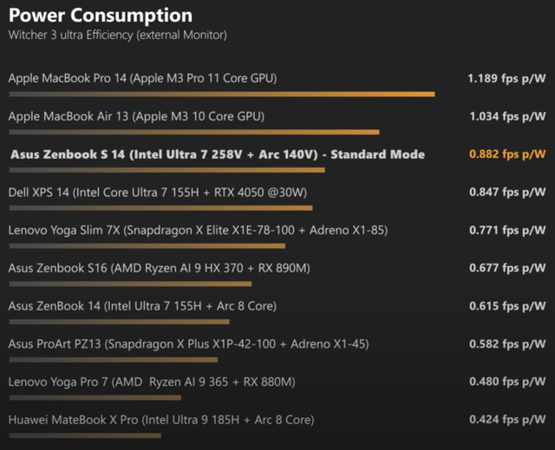555x450 pixels.
Task: Click the MacBook Air 13 result bar
Action: [193, 132]
